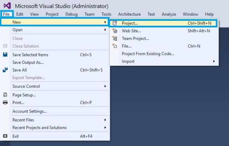Viewport: 229px width, 146px height.
Task: Open the Architecture menu
Action: point(129,14)
